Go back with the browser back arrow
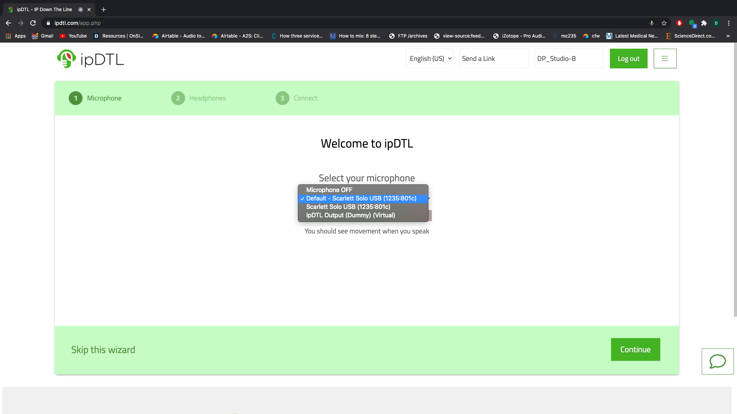 click(x=8, y=23)
